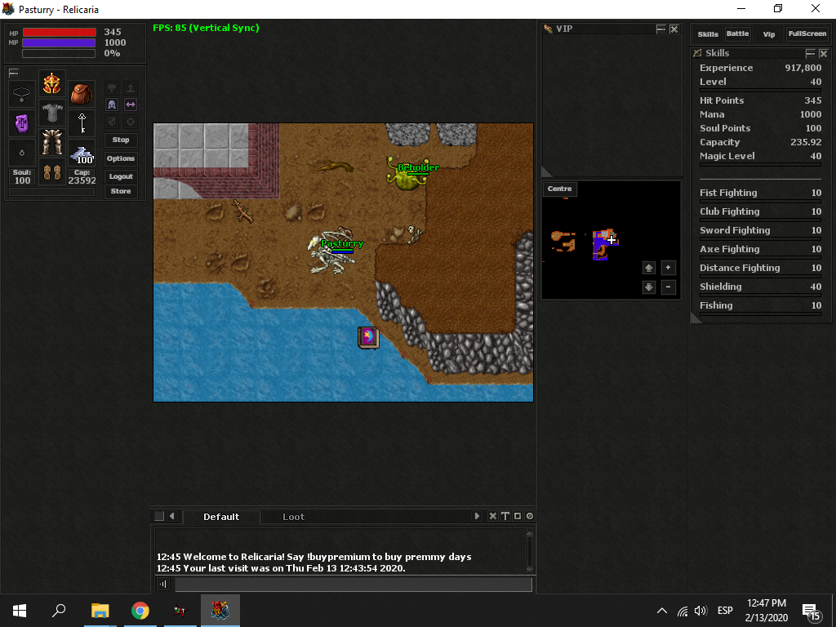Screen dimensions: 836x627
Task: Toggle the defensive shield fight mode
Action: pos(111,122)
